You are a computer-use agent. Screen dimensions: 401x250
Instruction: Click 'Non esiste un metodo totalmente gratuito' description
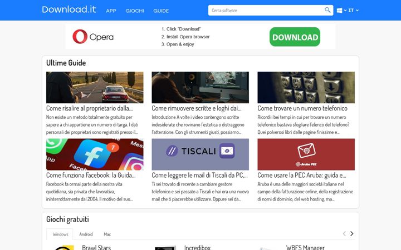92,125
